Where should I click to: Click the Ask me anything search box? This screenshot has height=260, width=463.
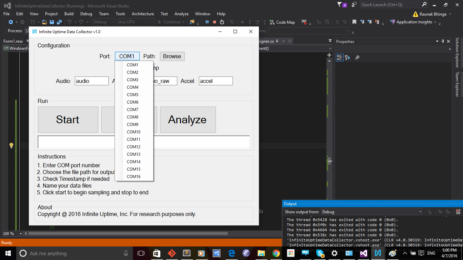(75, 253)
